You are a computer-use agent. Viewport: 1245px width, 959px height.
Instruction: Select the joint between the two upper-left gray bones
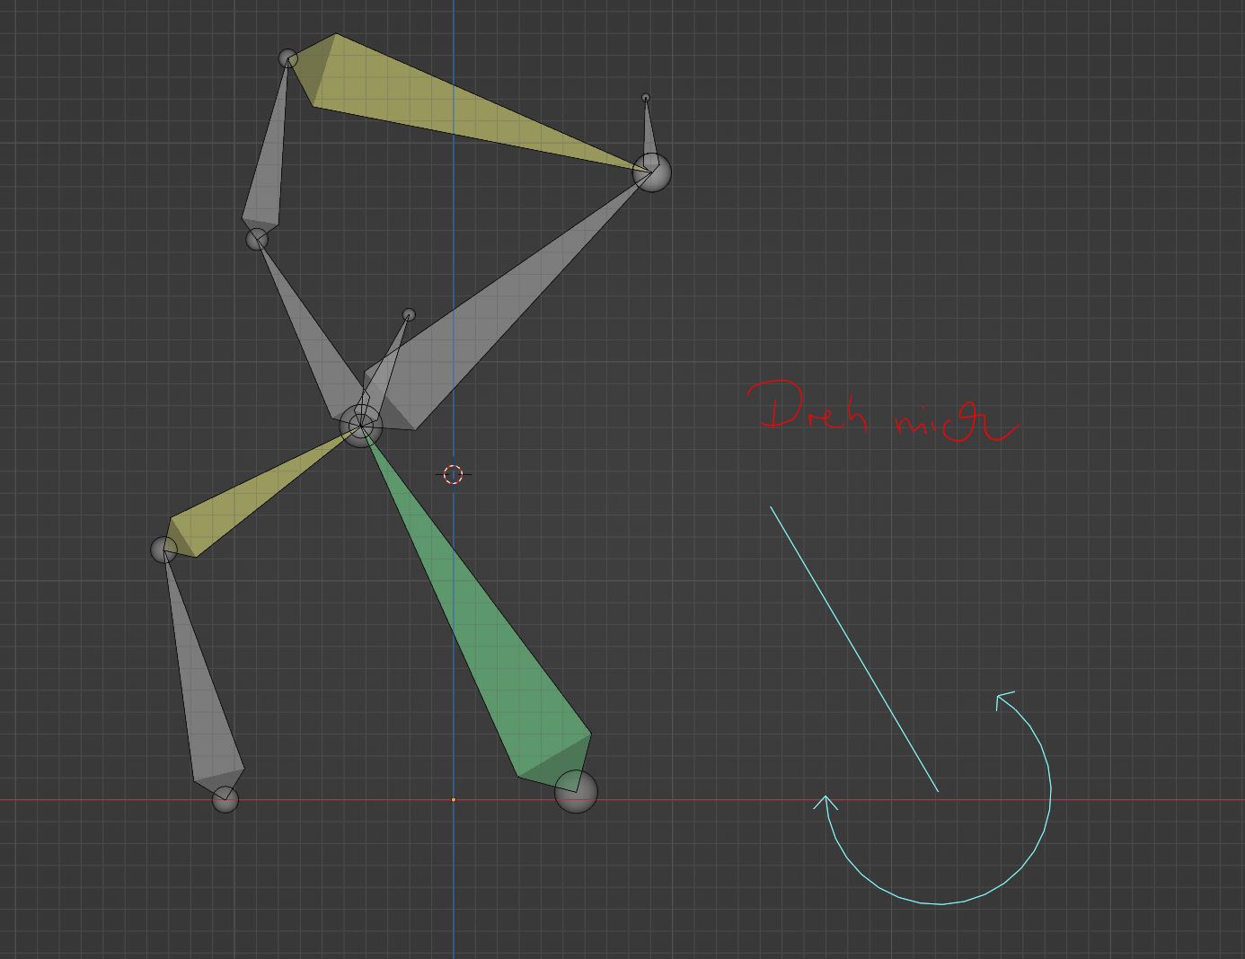[x=257, y=239]
